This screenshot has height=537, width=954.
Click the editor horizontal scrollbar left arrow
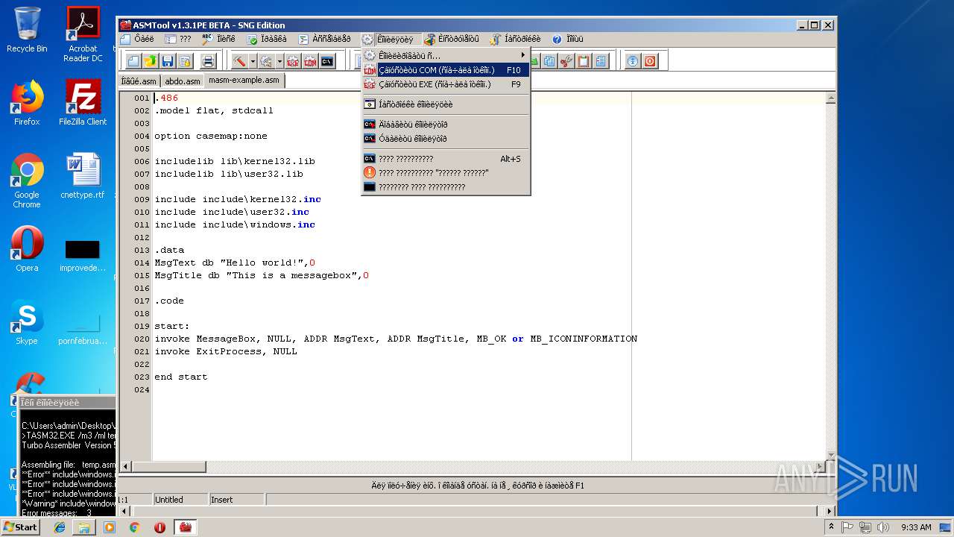point(125,467)
